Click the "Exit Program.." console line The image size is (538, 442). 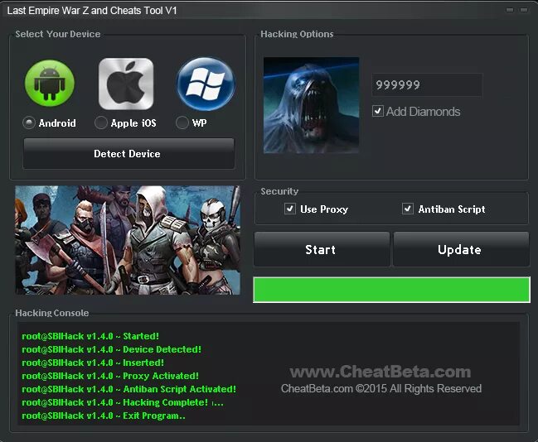[x=104, y=416]
